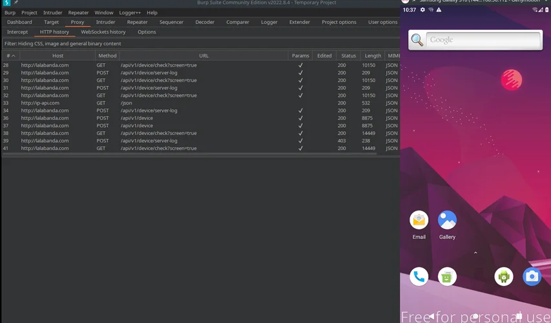Click the warning triangle status icon
The image size is (551, 323).
pyautogui.click(x=439, y=10)
